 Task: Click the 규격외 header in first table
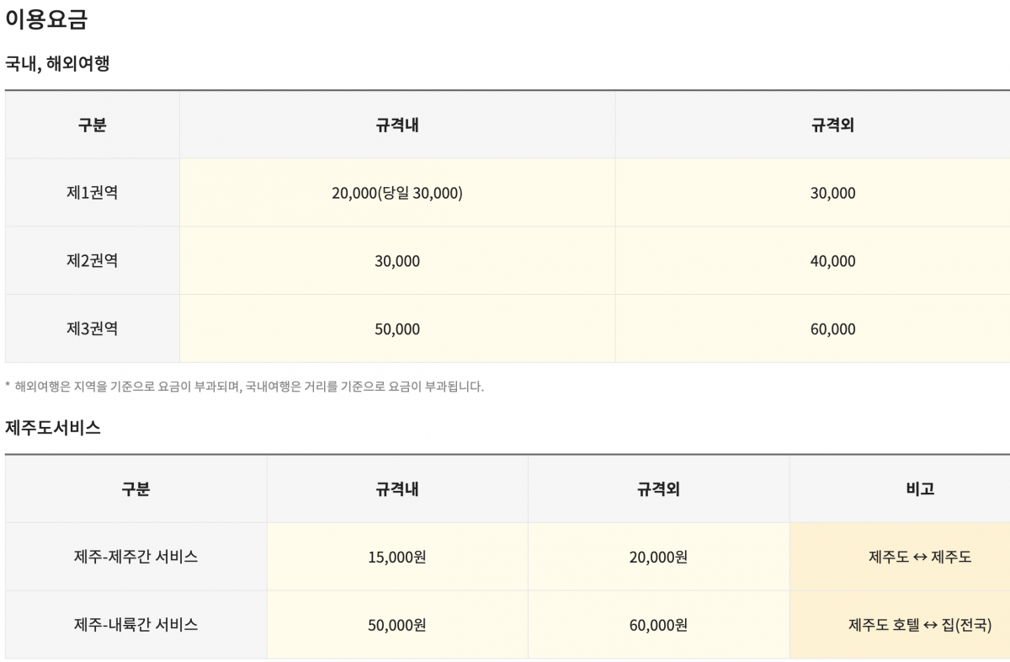pos(832,125)
